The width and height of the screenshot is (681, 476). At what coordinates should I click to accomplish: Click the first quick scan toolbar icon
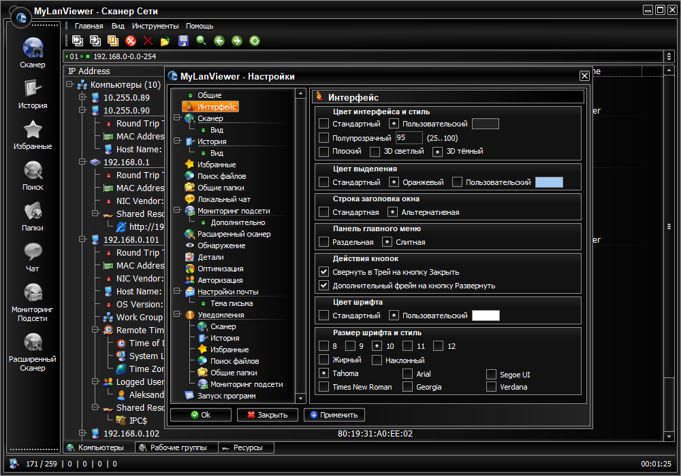coord(78,41)
